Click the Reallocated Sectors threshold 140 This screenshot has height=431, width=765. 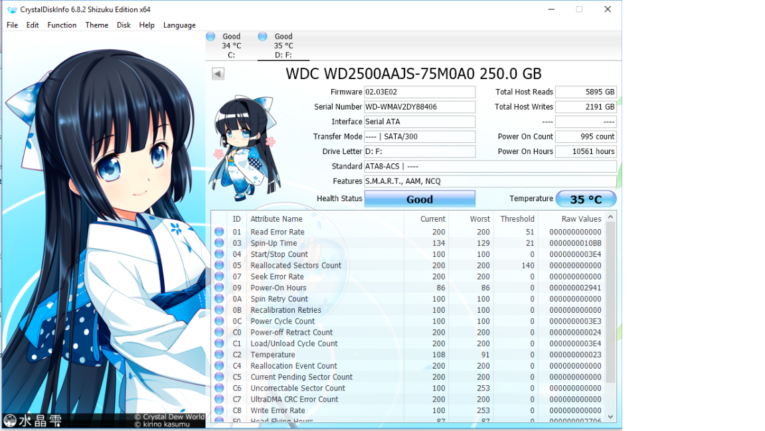pyautogui.click(x=528, y=266)
